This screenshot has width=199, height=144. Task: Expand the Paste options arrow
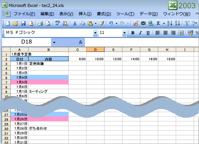[96, 23]
